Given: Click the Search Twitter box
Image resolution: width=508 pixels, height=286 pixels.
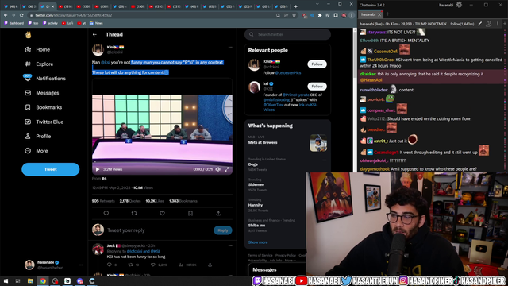Looking at the screenshot, I should click(x=287, y=34).
